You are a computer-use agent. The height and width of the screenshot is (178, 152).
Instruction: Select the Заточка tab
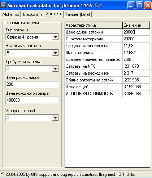[53, 14]
